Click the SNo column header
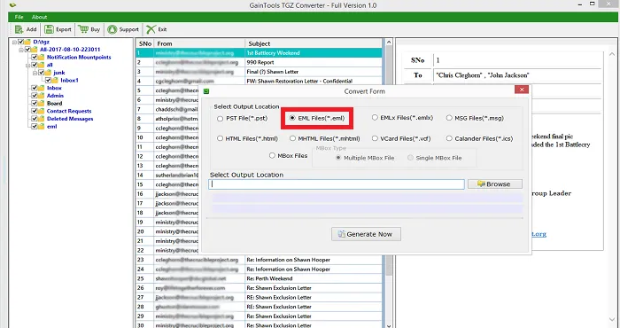This screenshot has width=620, height=328. tap(145, 43)
